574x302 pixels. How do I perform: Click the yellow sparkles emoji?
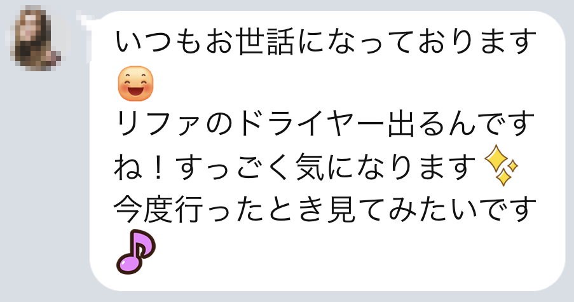501,166
